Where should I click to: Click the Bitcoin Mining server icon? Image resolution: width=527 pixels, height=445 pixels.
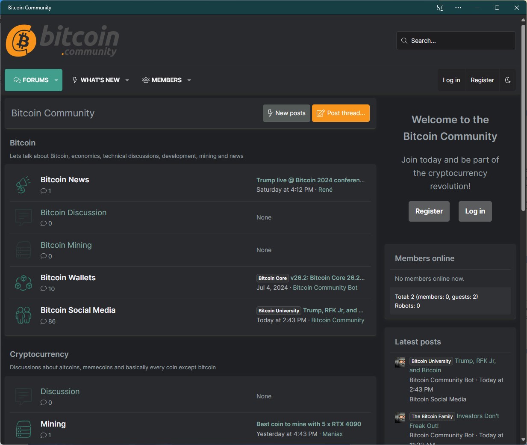tap(24, 250)
